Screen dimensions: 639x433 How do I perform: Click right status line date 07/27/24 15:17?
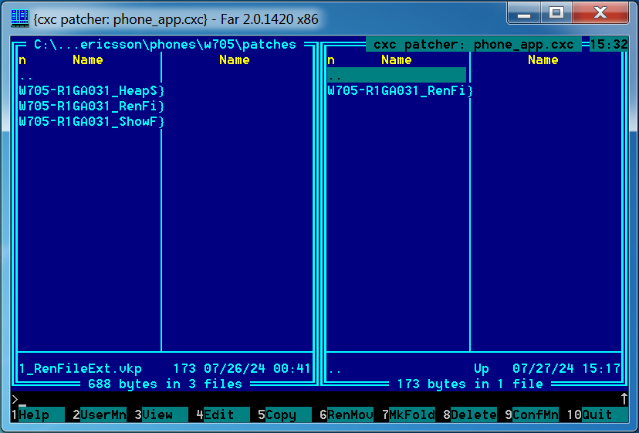click(566, 369)
